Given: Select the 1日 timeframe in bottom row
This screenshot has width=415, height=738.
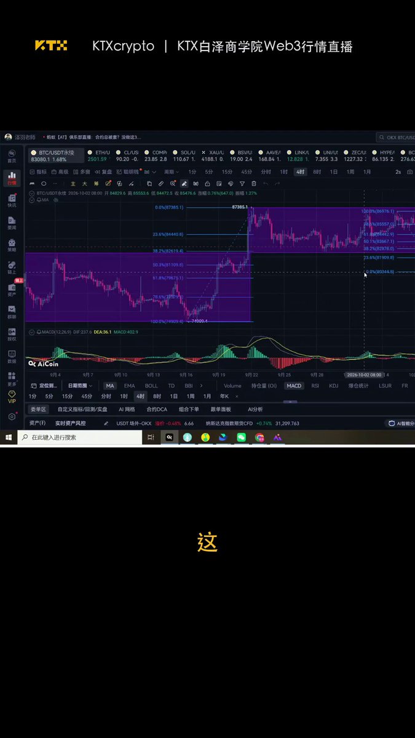Looking at the screenshot, I should [174, 396].
